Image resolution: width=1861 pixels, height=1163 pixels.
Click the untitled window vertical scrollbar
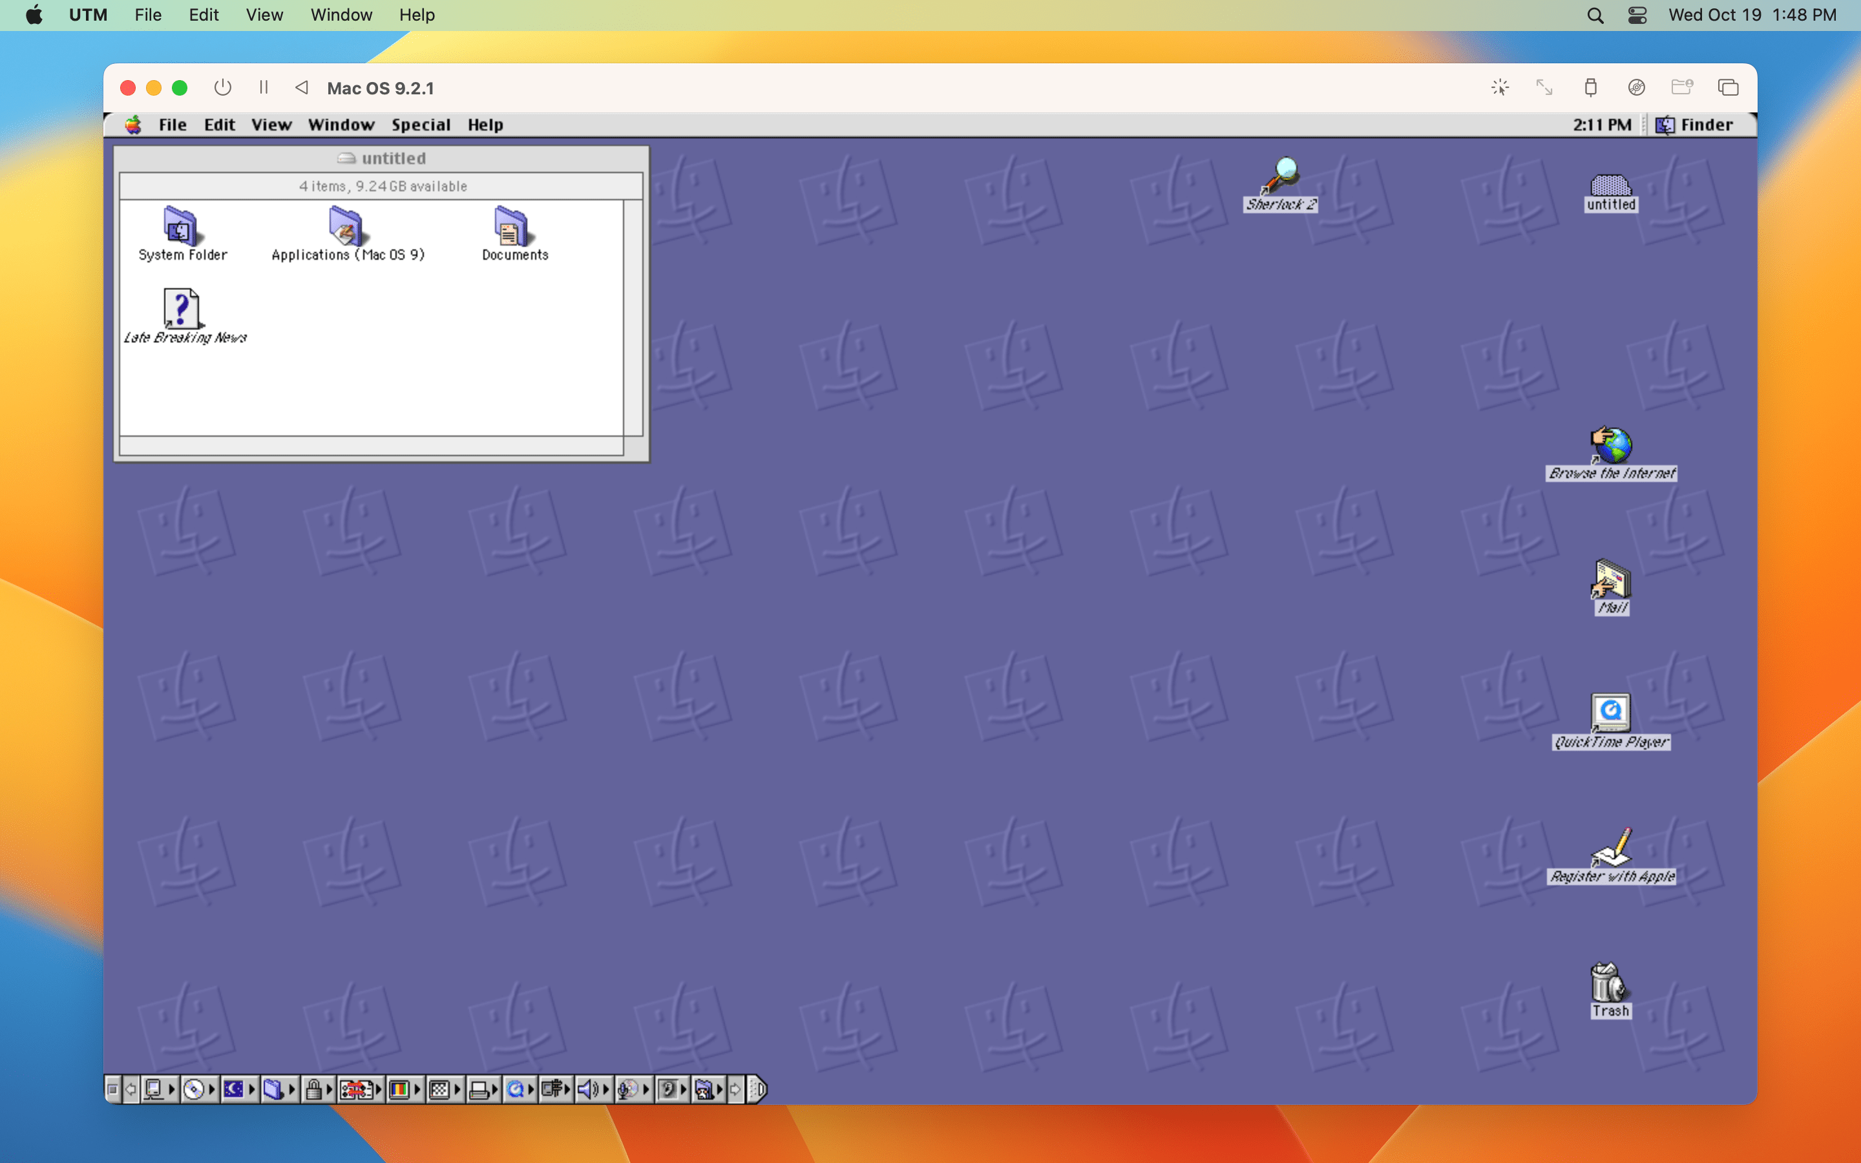click(633, 318)
